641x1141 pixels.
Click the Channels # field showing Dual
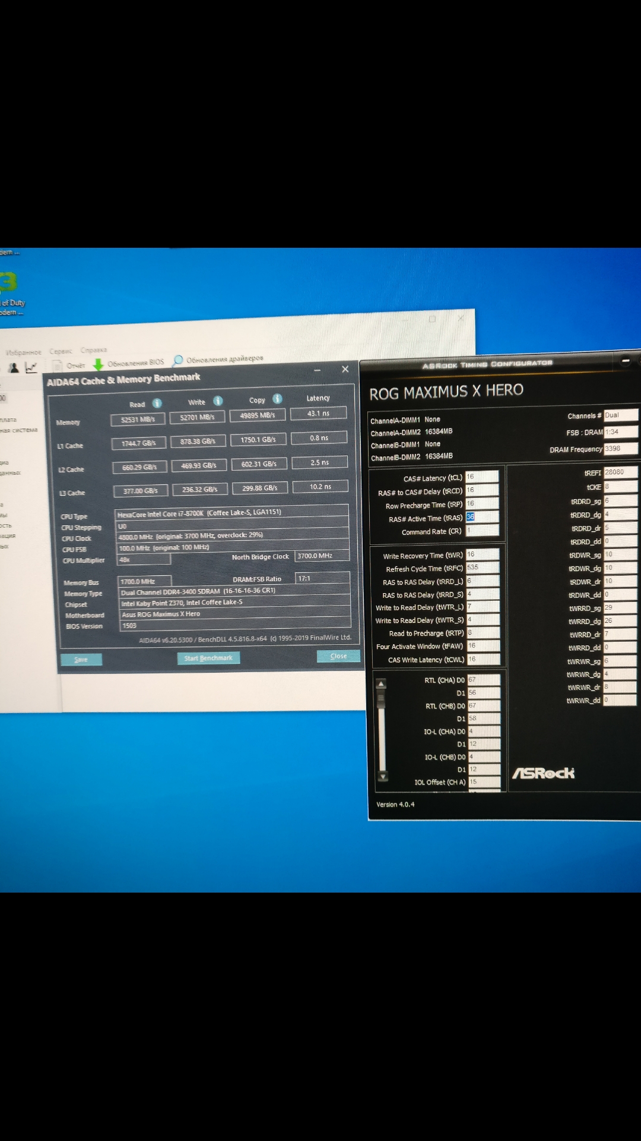(621, 415)
